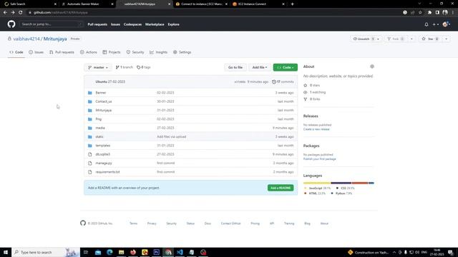Screen dimensions: 458x257
Task: Open Task View on the taskbar
Action: [86, 252]
